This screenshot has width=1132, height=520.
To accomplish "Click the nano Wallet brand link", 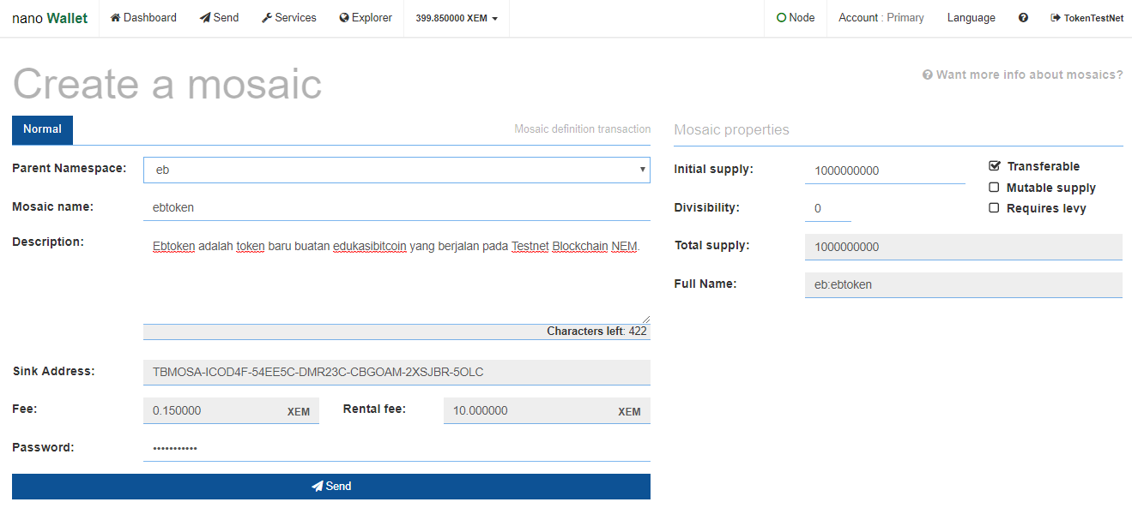I will [50, 18].
